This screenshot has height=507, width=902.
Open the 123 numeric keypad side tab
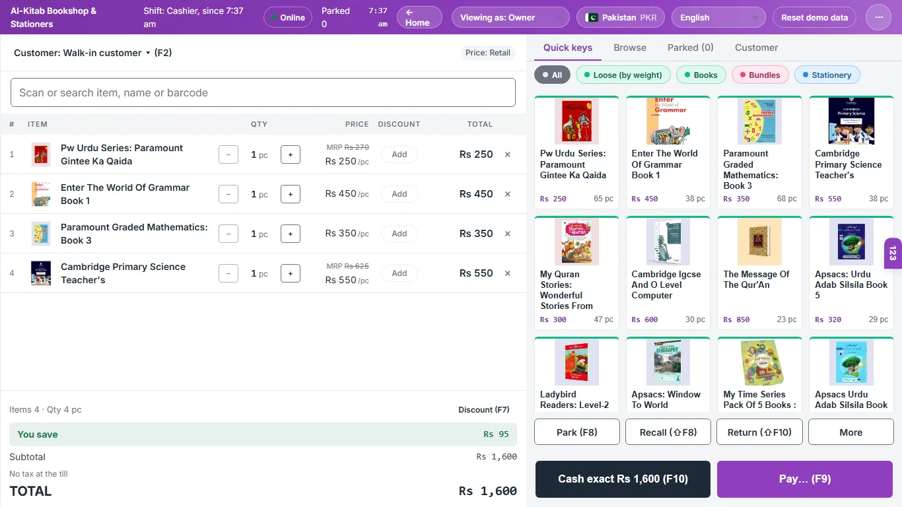pyautogui.click(x=893, y=253)
